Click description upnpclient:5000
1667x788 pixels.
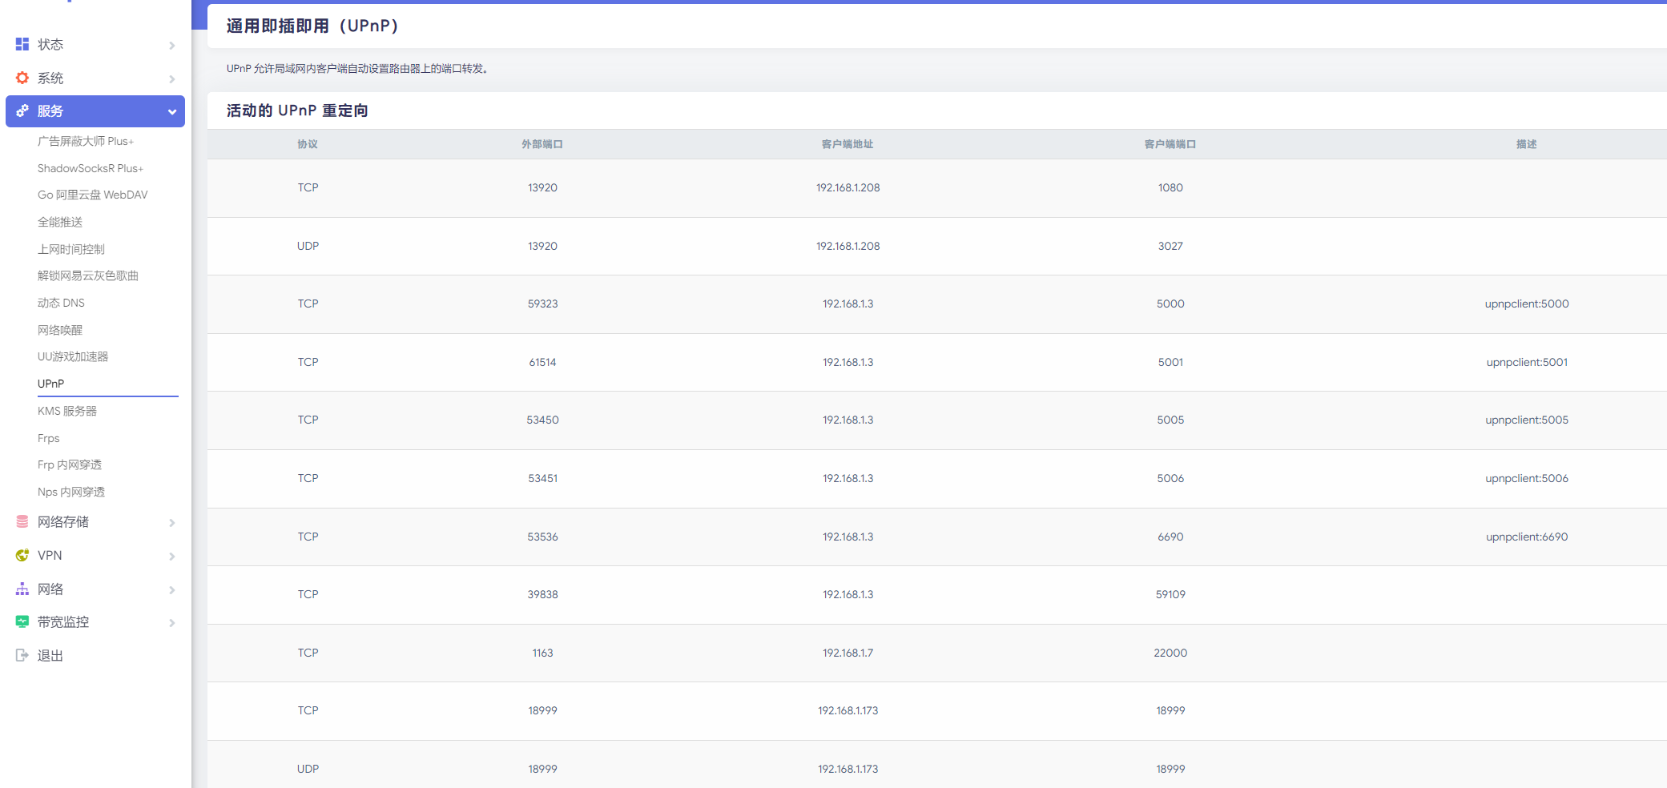click(1527, 304)
